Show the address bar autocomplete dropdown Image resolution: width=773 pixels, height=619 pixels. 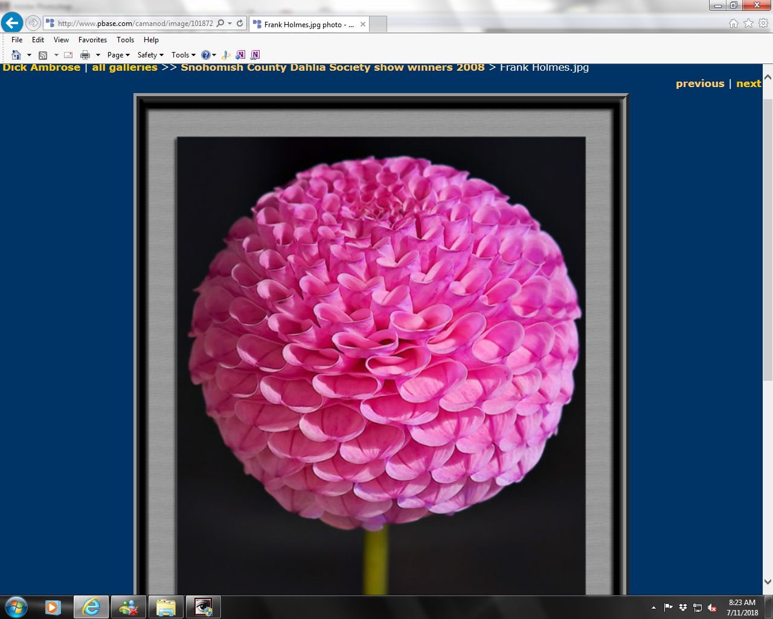[230, 24]
